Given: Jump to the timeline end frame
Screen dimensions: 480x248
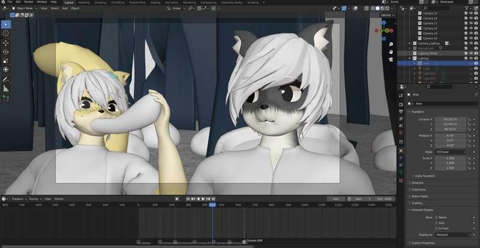Looking at the screenshot, I should 214,199.
